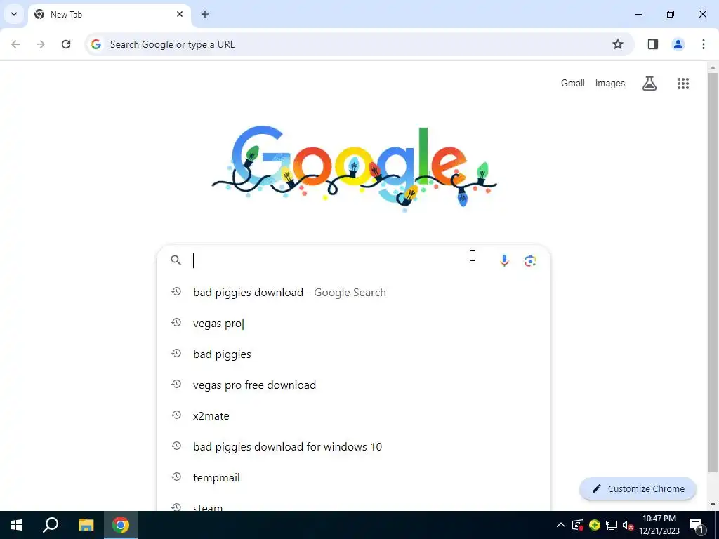Click the magnifier icon in search box
Viewport: 719px width, 539px height.
(176, 260)
